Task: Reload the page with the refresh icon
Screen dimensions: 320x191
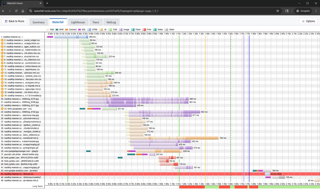Action: tap(16, 11)
